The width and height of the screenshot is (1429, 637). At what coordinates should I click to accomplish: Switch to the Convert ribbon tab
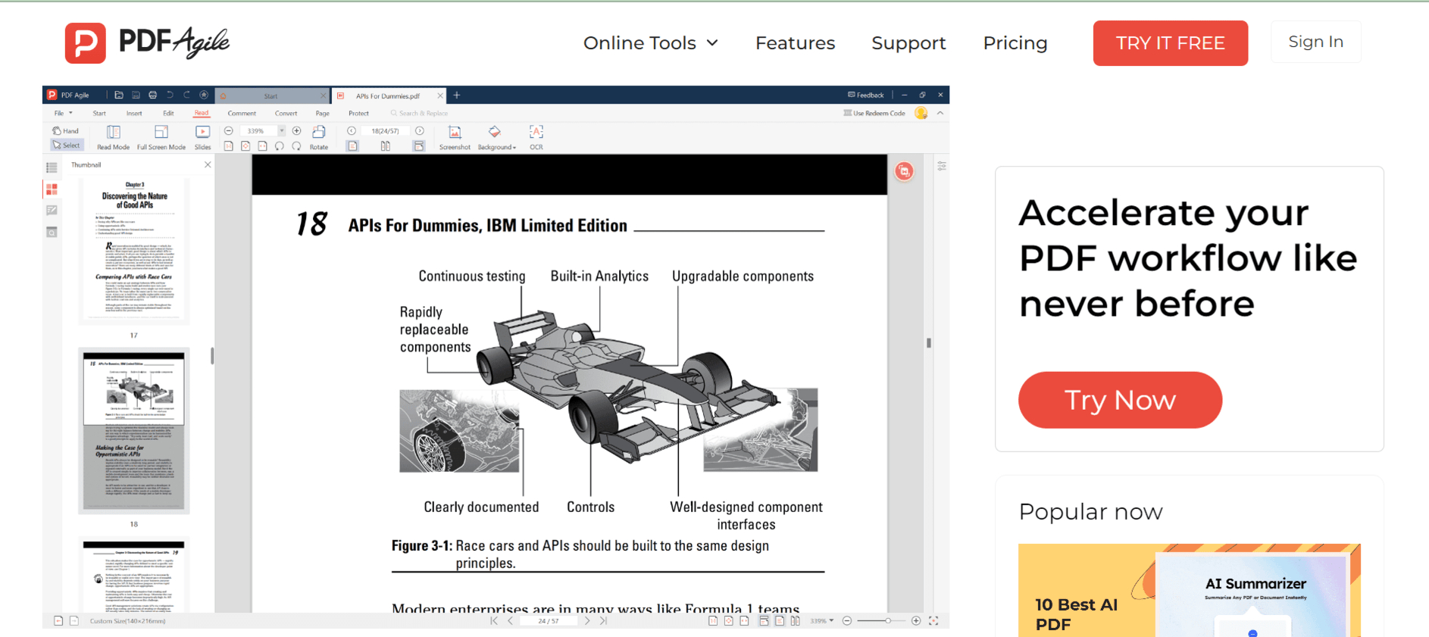point(286,114)
